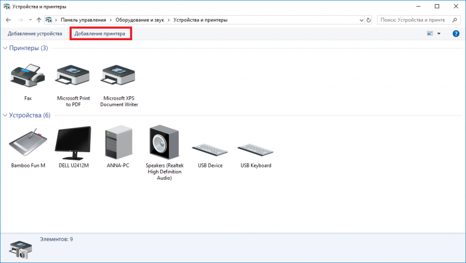466x263 pixels.
Task: Click the search field for devices
Action: pyautogui.click(x=416, y=20)
